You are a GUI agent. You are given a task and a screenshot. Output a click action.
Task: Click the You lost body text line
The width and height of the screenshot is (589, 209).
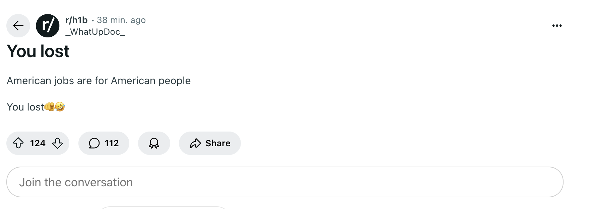[25, 107]
